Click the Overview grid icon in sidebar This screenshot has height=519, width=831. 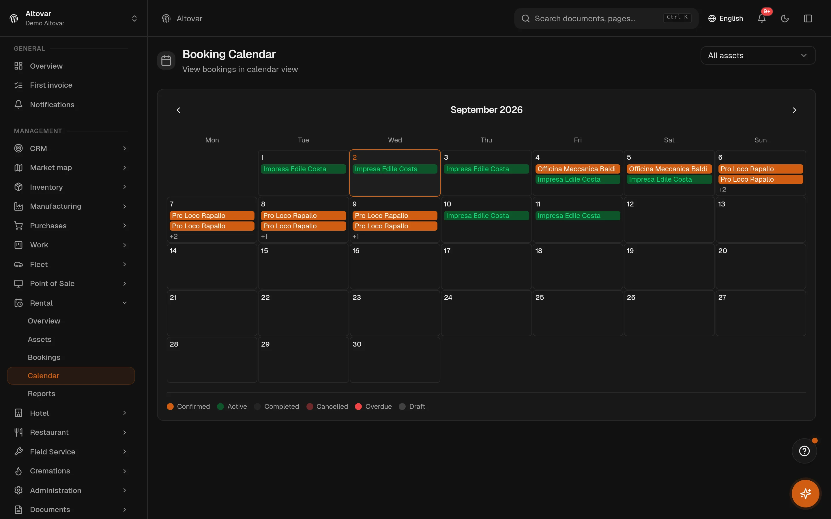[x=18, y=66]
